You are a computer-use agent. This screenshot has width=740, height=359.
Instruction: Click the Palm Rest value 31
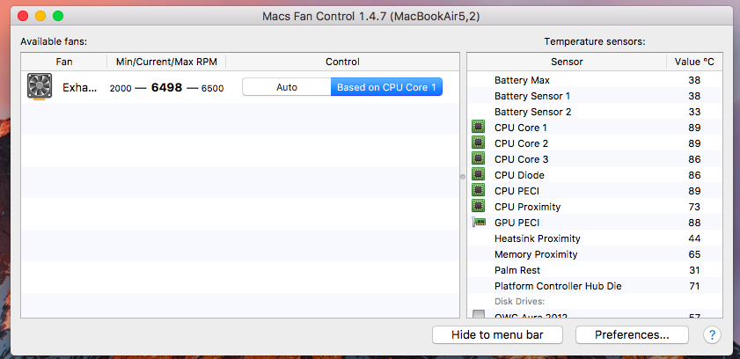click(x=694, y=270)
